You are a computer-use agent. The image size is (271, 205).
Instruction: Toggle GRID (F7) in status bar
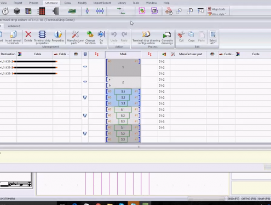pos(233,198)
